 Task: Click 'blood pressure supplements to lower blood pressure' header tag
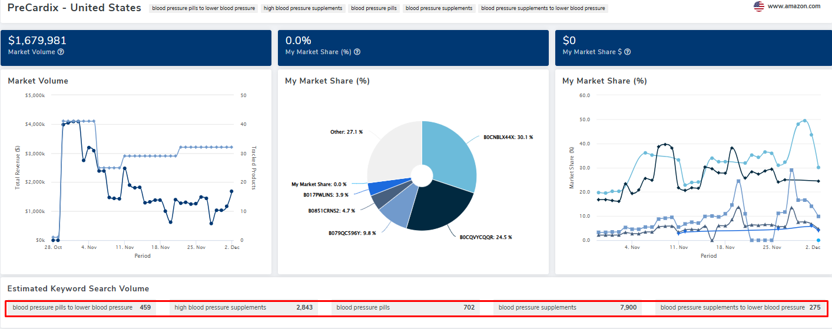click(x=543, y=8)
